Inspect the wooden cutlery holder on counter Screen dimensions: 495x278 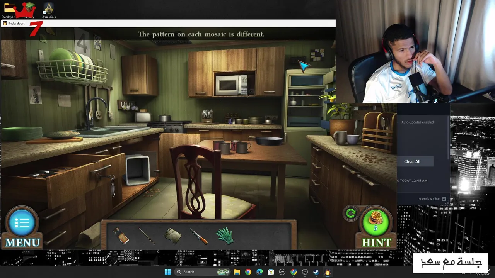point(380,132)
